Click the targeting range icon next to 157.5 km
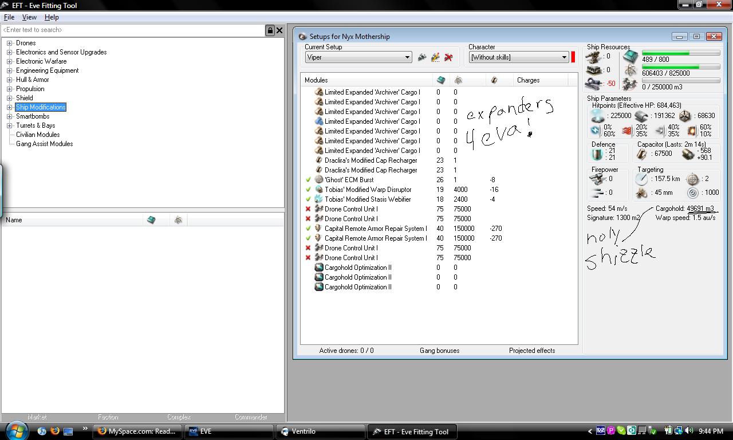The height and width of the screenshot is (440, 733). point(642,179)
